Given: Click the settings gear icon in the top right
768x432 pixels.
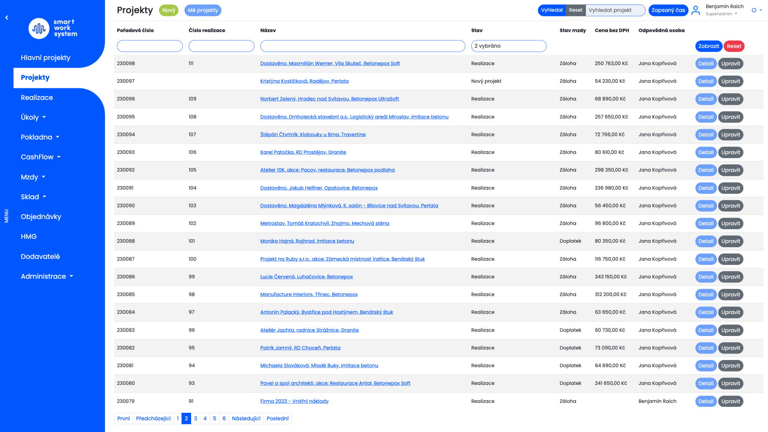Looking at the screenshot, I should (x=754, y=10).
